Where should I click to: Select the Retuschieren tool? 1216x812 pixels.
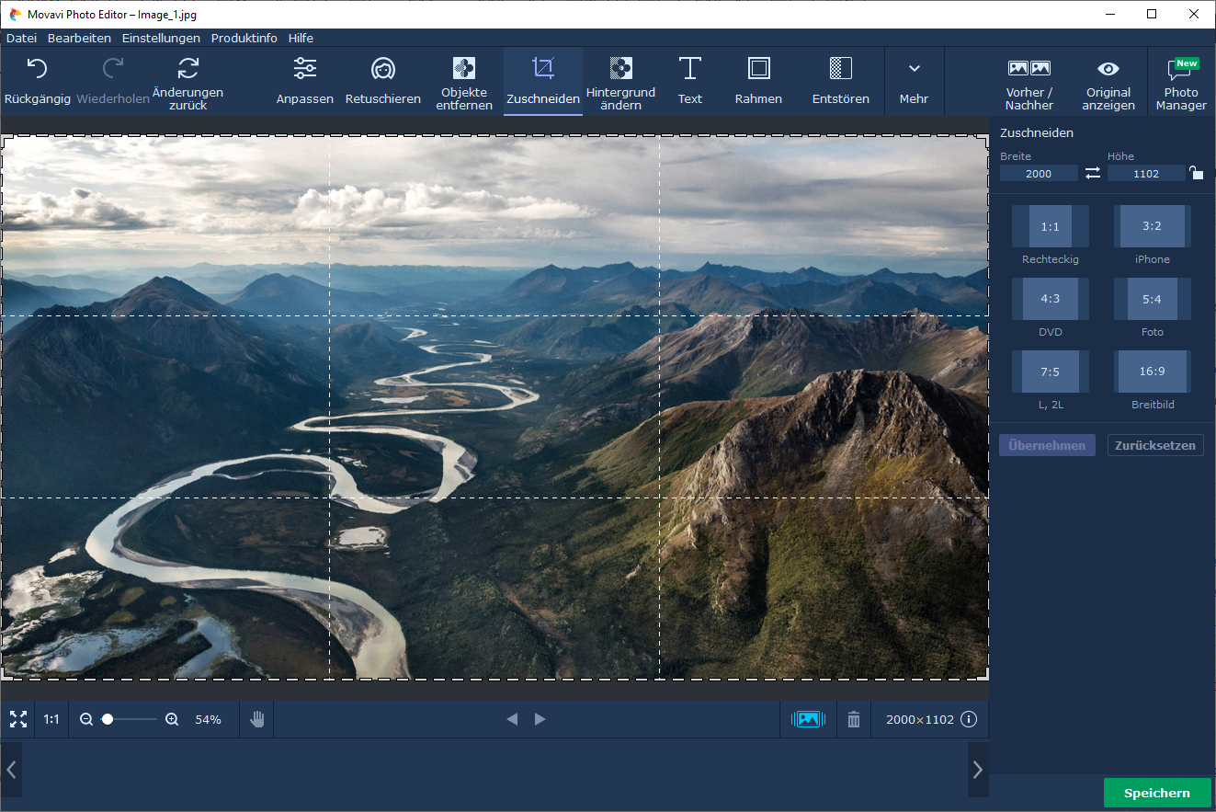coord(382,81)
